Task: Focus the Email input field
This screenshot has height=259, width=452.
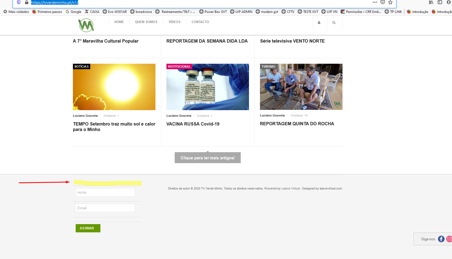Action: point(105,208)
